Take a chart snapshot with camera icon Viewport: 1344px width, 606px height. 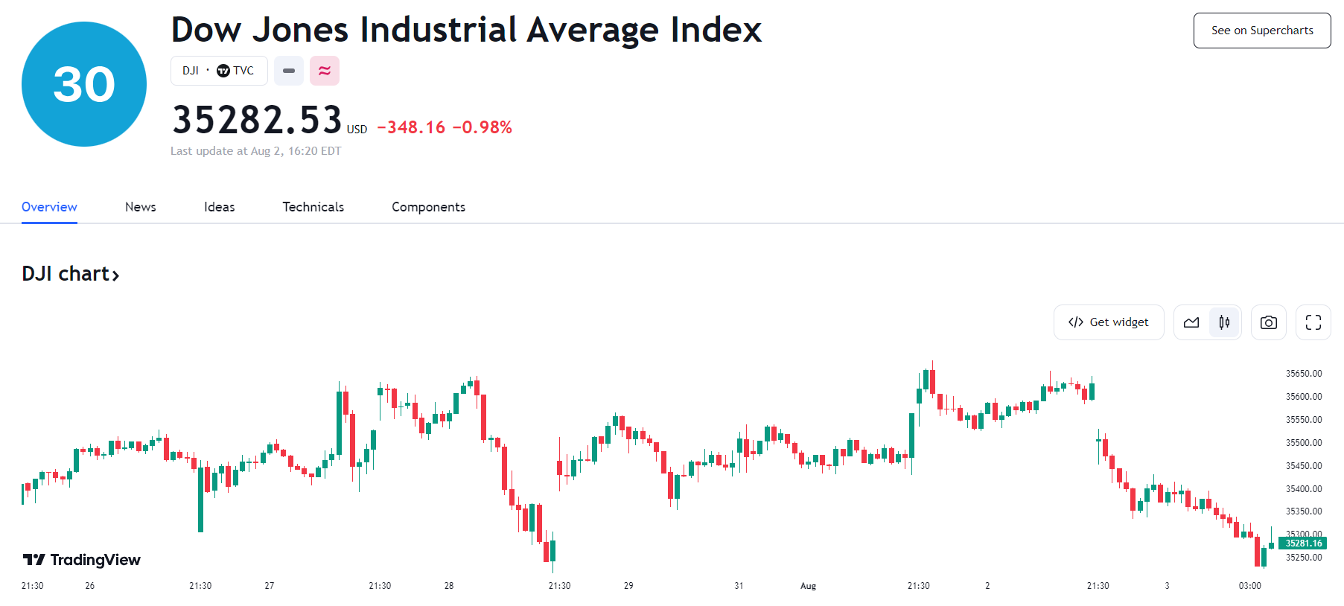coord(1269,322)
